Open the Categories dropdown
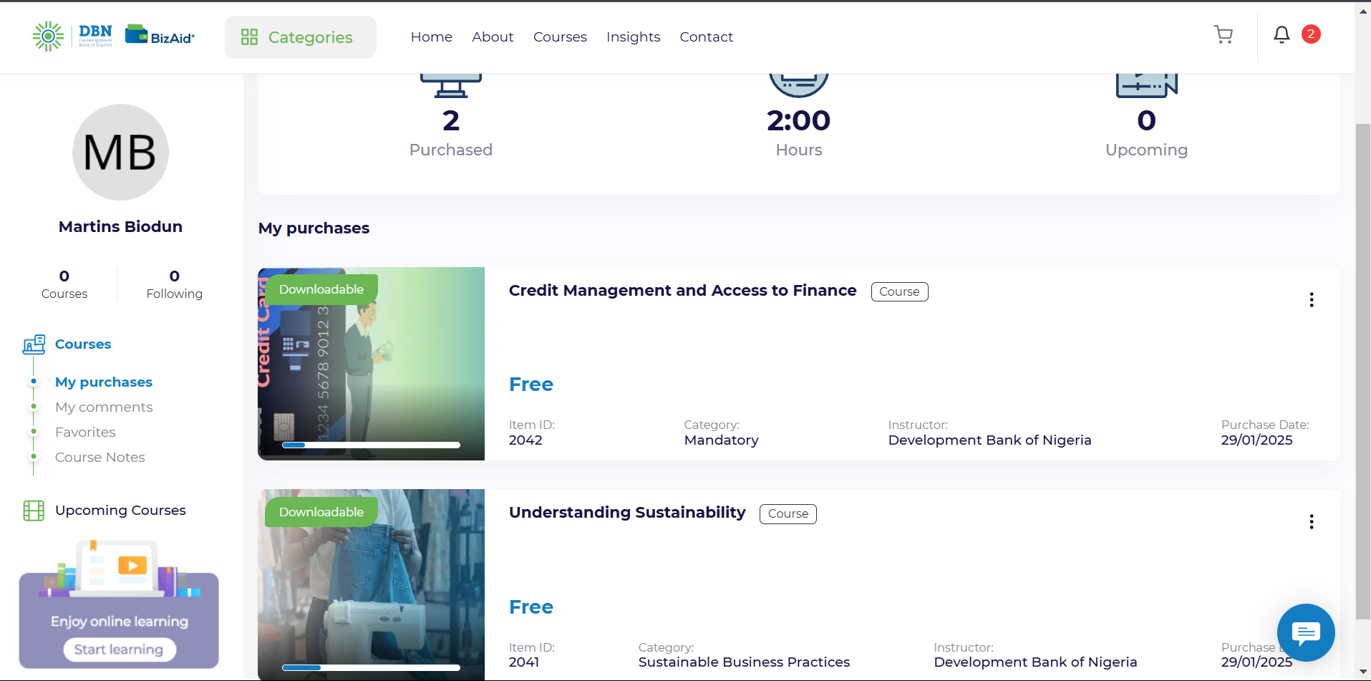Viewport: 1371px width, 681px height. click(x=301, y=37)
